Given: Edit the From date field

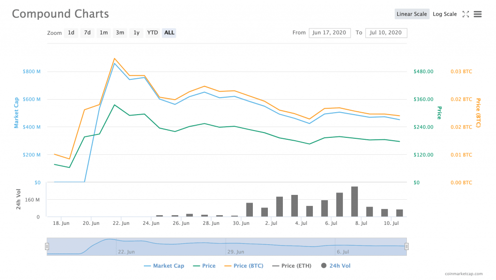Looking at the screenshot, I should point(329,33).
